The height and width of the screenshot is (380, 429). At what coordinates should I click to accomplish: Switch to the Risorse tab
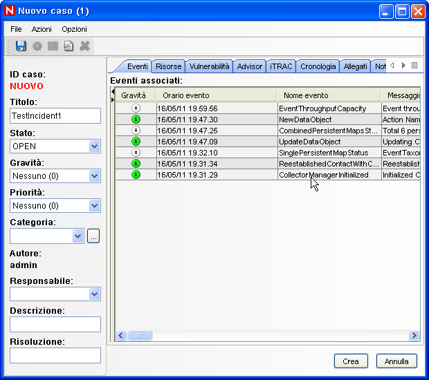(x=169, y=66)
